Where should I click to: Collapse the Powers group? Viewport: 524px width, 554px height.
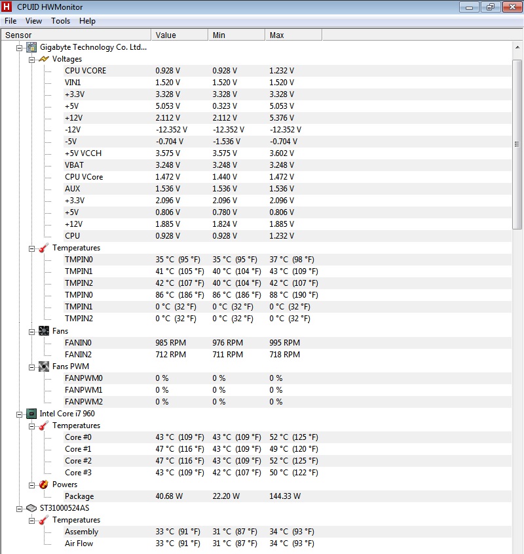(32, 485)
